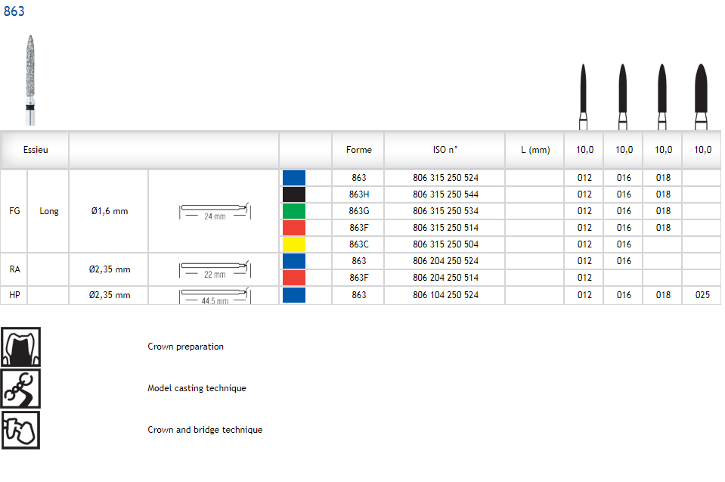Image resolution: width=725 pixels, height=482 pixels.
Task: Click the 44.5 mm shank length diagram
Action: pyautogui.click(x=215, y=295)
